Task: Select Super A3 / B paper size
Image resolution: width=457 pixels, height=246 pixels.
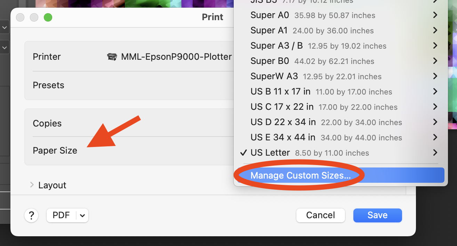Action: click(x=276, y=46)
